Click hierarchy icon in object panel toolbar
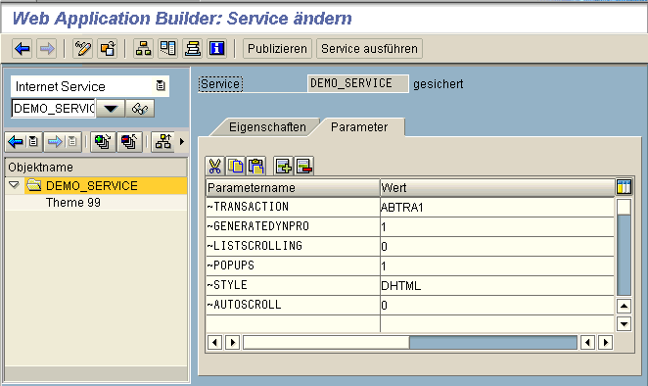Viewport: 648px width, 386px height. pos(163,142)
